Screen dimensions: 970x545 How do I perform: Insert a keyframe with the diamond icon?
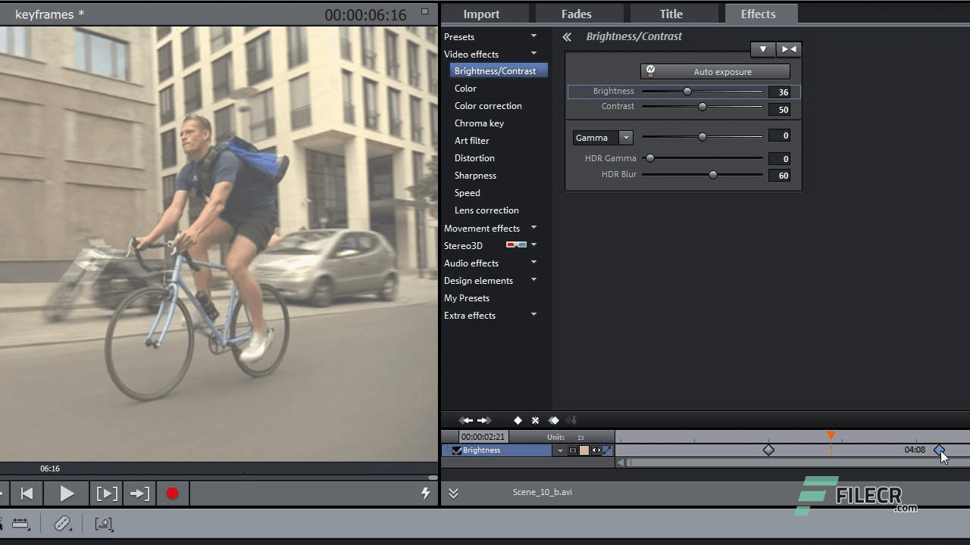(x=518, y=420)
